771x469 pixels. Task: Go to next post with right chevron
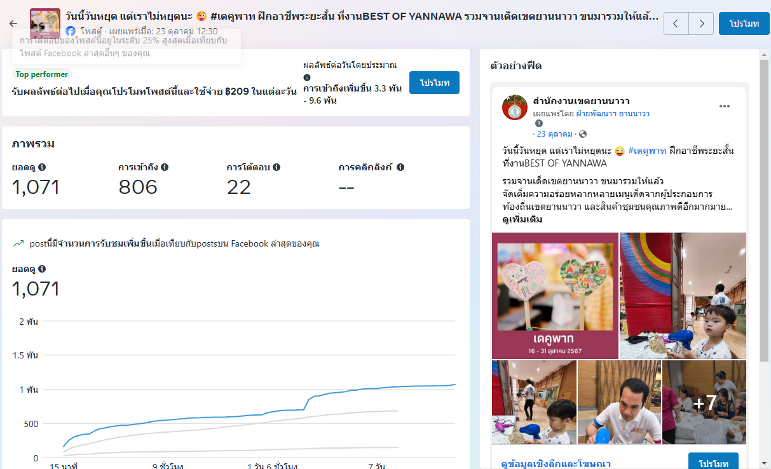pyautogui.click(x=701, y=24)
